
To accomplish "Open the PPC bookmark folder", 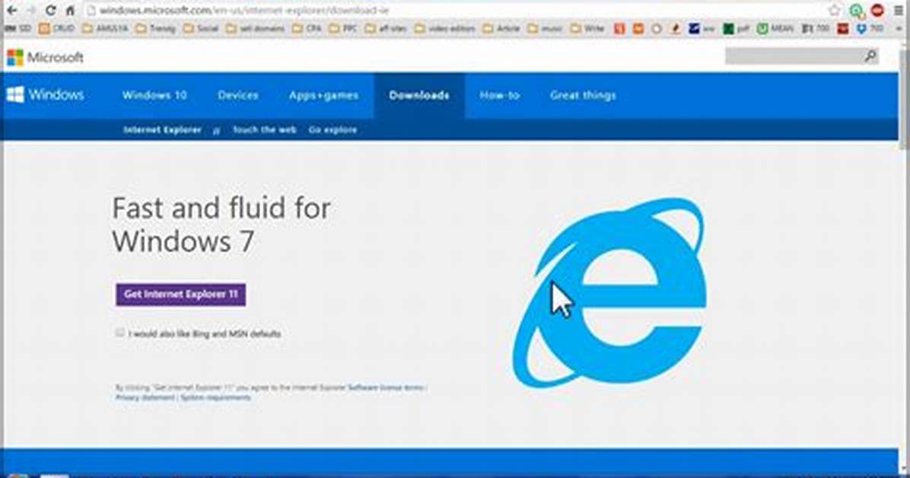I will pyautogui.click(x=343, y=28).
